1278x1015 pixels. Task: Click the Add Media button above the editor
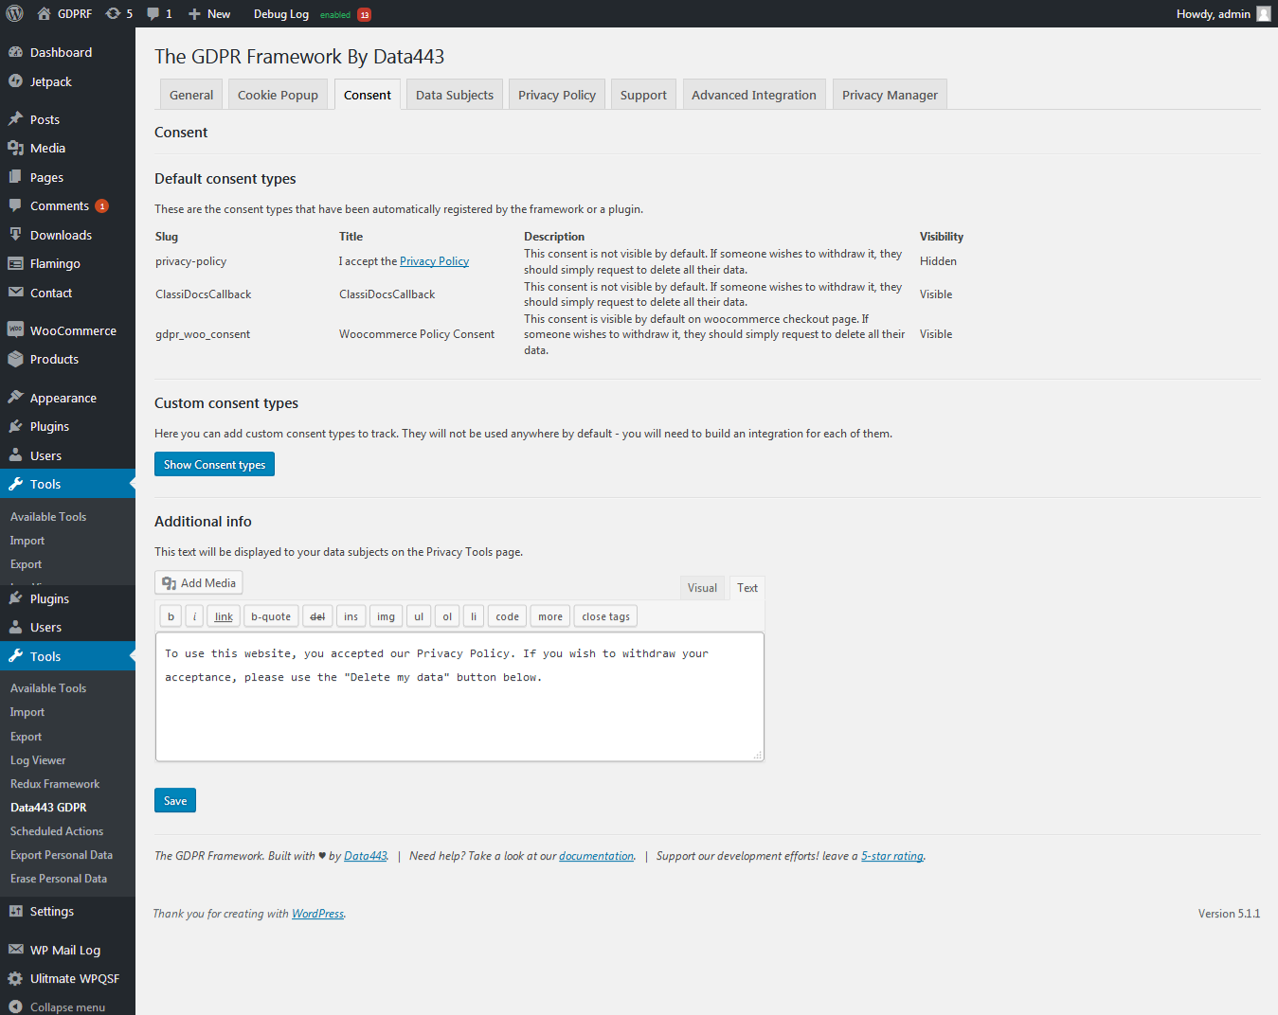(198, 582)
